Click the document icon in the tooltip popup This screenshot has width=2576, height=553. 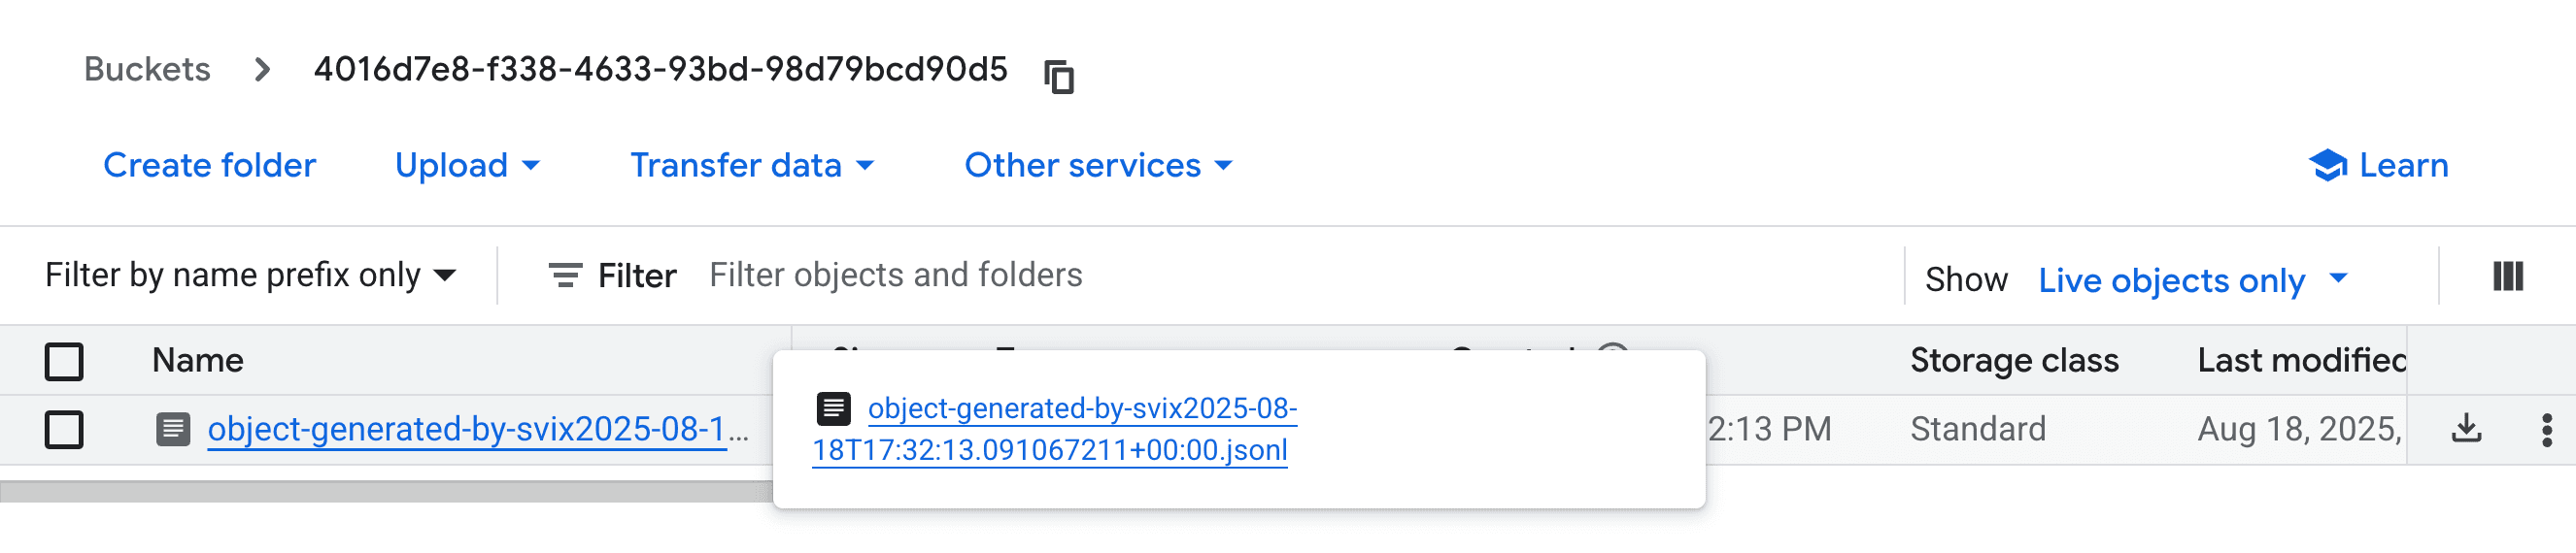[x=833, y=407]
